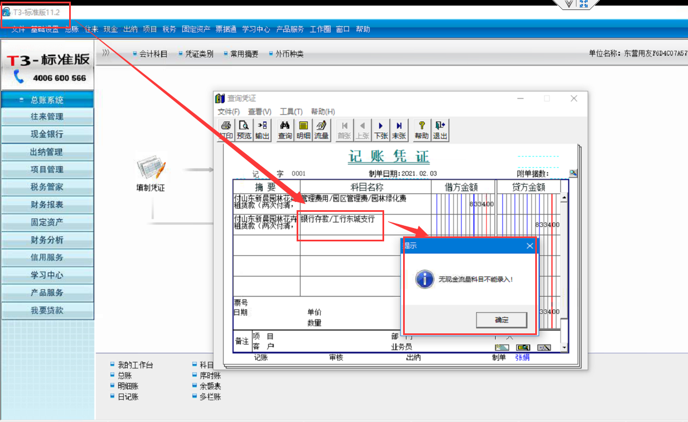
Task: Click voucher scrollbar down arrow
Action: click(x=564, y=348)
